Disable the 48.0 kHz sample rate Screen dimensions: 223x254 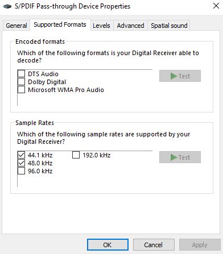[21, 163]
